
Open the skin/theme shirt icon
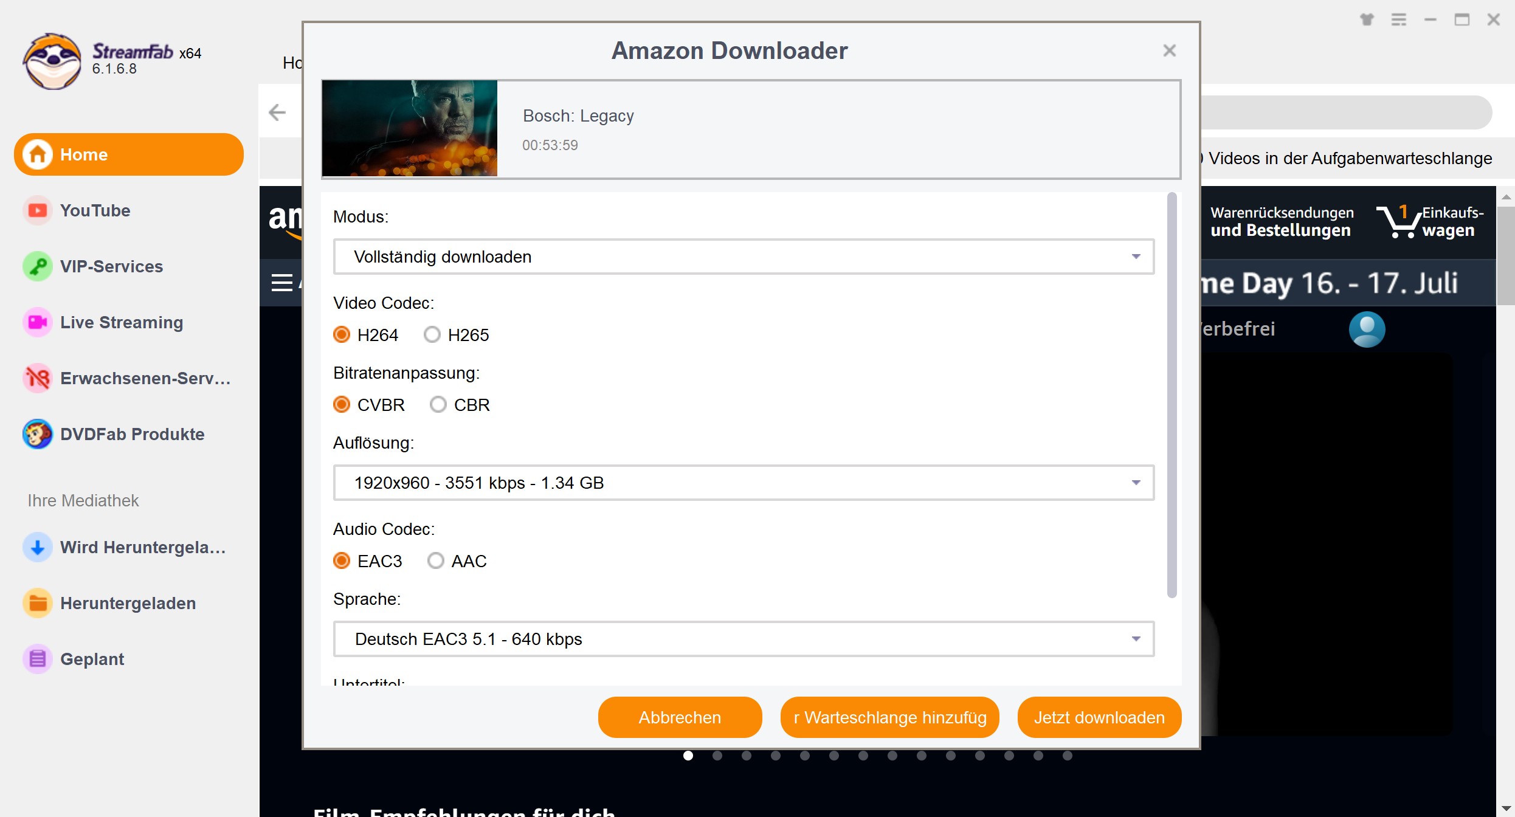click(x=1367, y=19)
